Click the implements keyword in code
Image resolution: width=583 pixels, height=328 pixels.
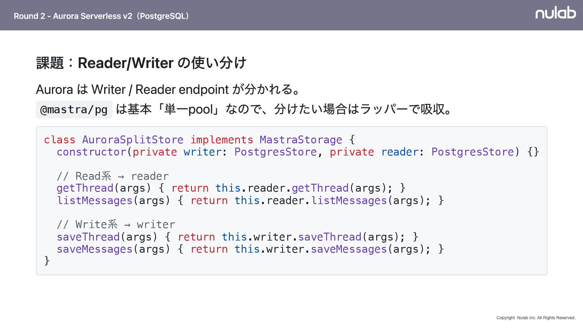[x=221, y=140]
